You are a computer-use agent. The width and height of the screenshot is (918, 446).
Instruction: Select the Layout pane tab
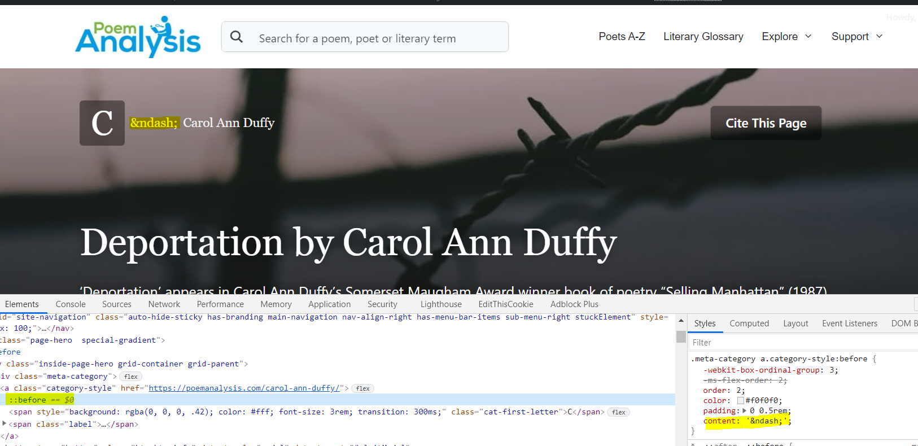click(x=795, y=323)
